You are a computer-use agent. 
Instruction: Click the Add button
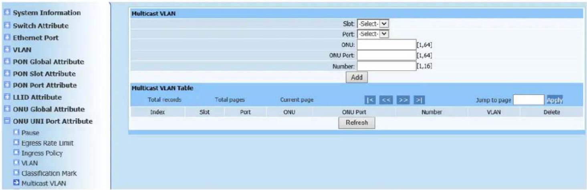click(357, 78)
